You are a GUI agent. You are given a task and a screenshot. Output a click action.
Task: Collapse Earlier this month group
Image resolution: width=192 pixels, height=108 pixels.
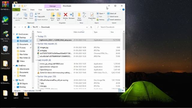point(36,44)
